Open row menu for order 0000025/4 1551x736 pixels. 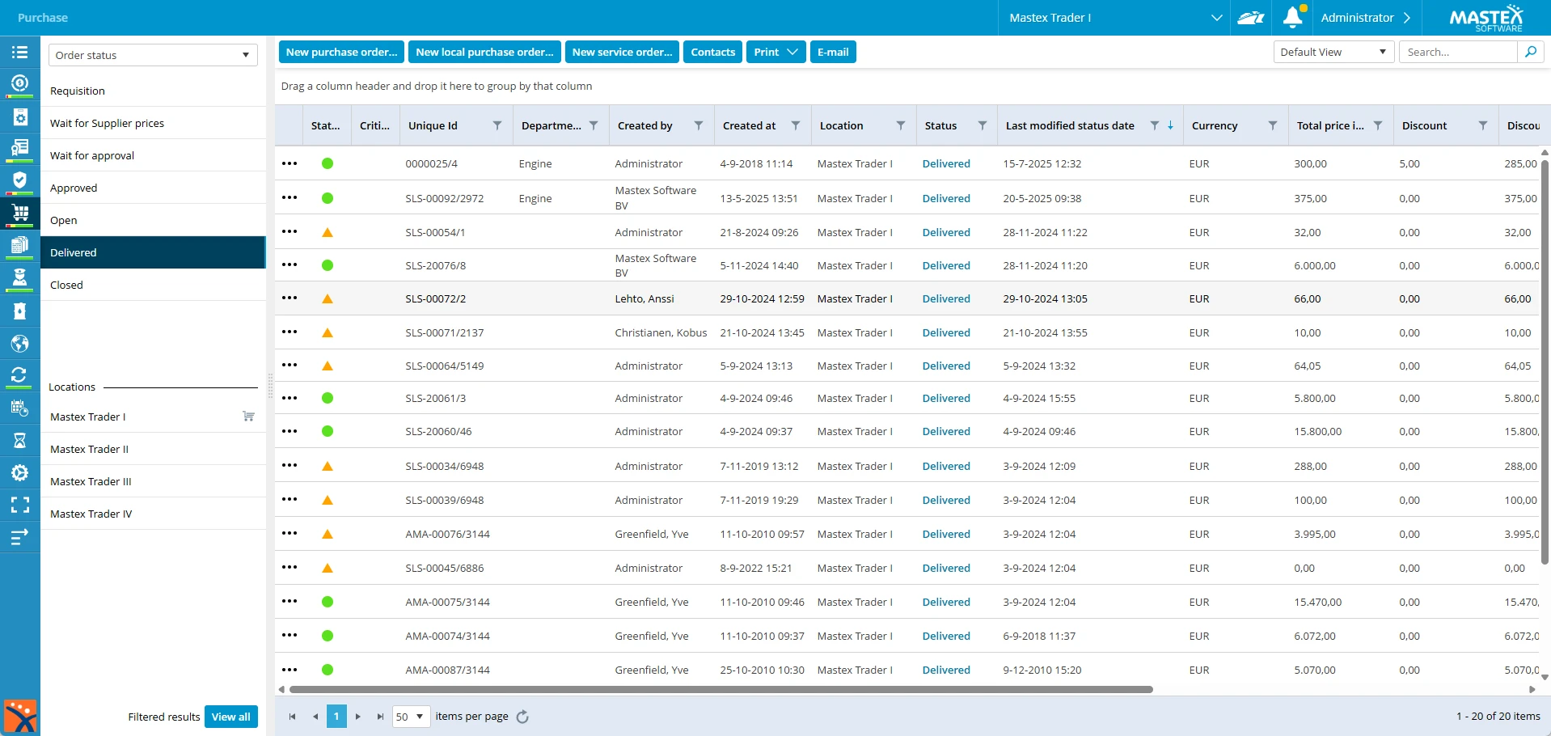click(x=289, y=163)
